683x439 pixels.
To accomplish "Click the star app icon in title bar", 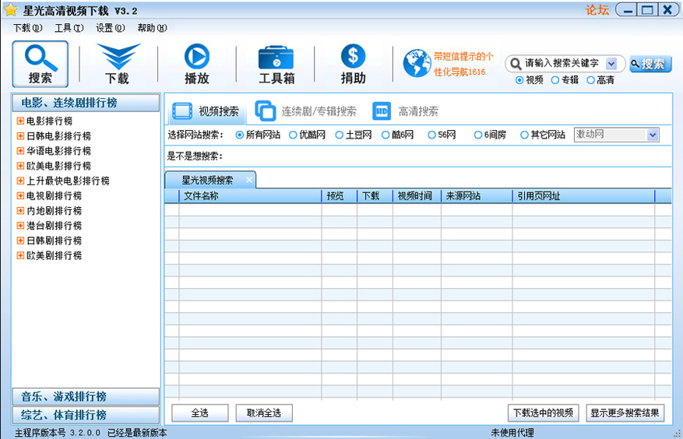I will pos(10,9).
